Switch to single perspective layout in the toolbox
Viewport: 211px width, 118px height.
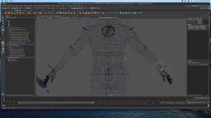[3, 43]
